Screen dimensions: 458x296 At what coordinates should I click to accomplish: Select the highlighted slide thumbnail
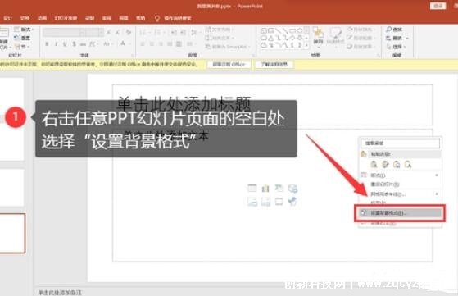(x=12, y=233)
